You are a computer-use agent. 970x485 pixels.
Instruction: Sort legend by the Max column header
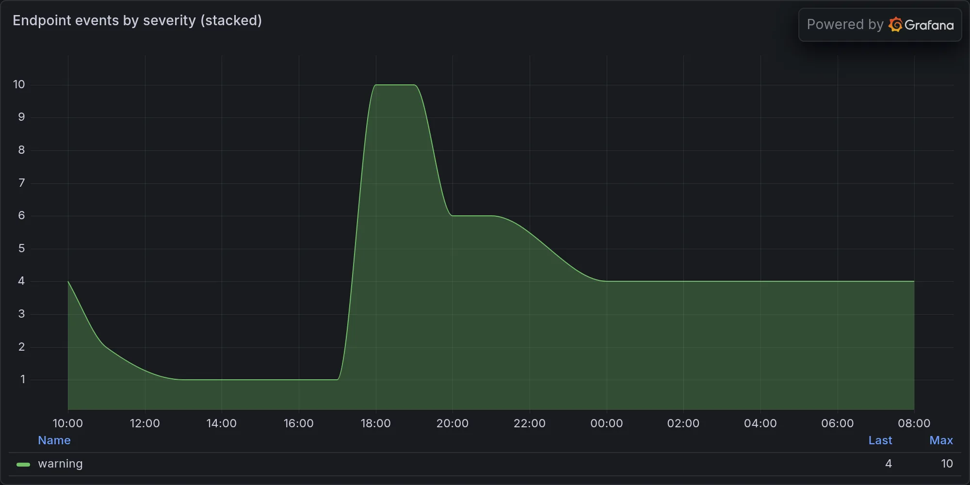(941, 440)
